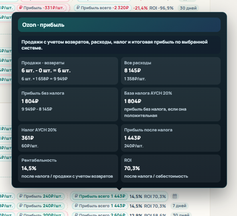The height and width of the screenshot is (216, 237).
Task: Click the red '-21,4%' margin value
Action: [x=140, y=8]
